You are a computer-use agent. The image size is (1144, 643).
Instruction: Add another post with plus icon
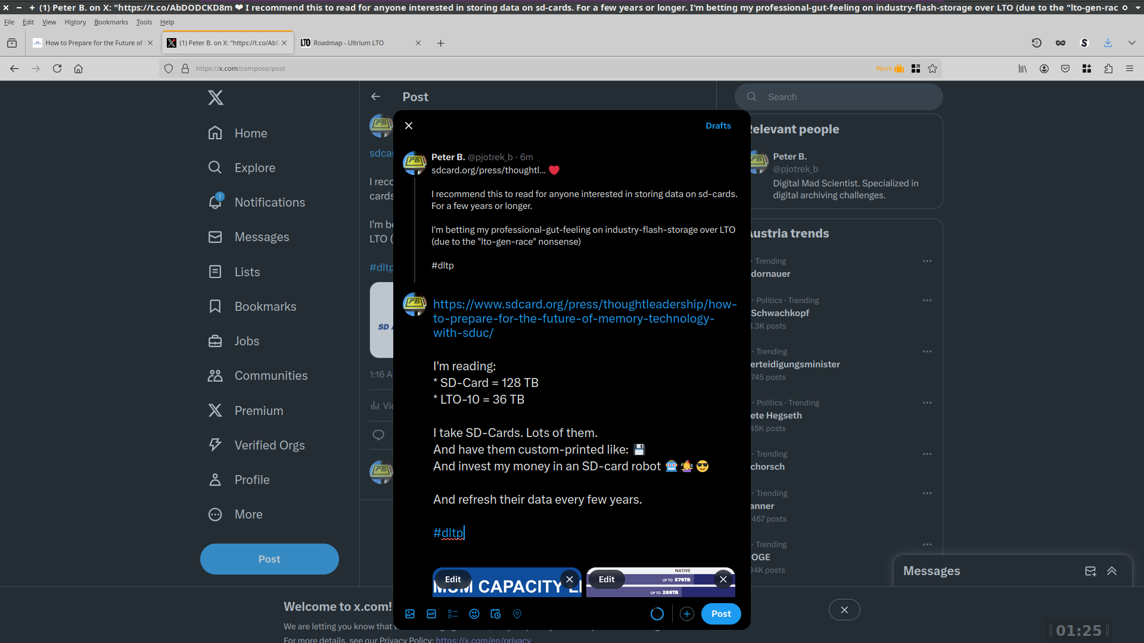[x=687, y=614]
